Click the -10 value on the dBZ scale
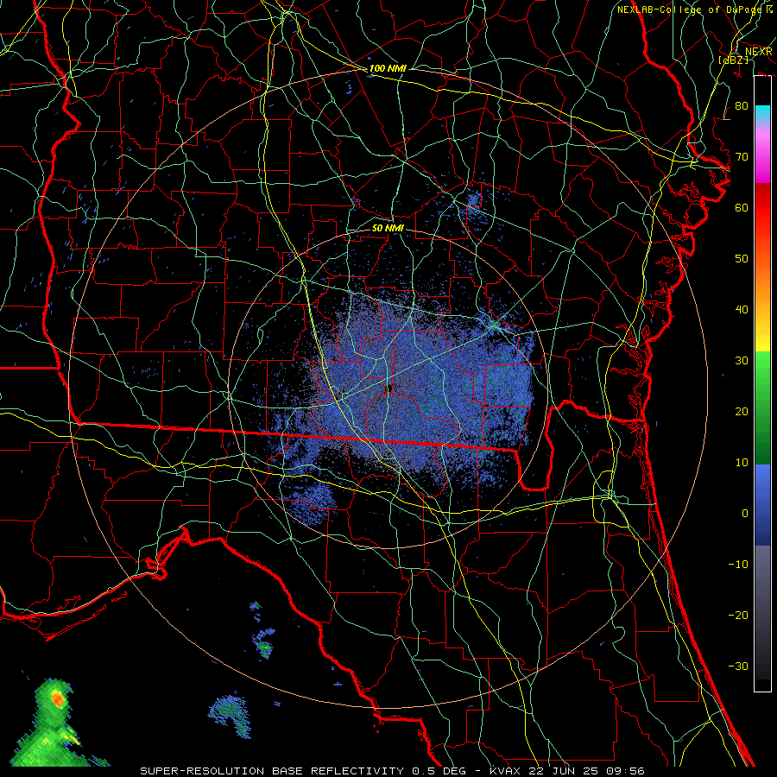The width and height of the screenshot is (777, 777). pos(738,565)
